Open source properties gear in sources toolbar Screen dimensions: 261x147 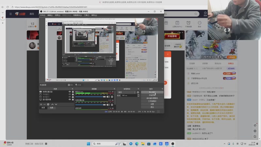click(48, 104)
